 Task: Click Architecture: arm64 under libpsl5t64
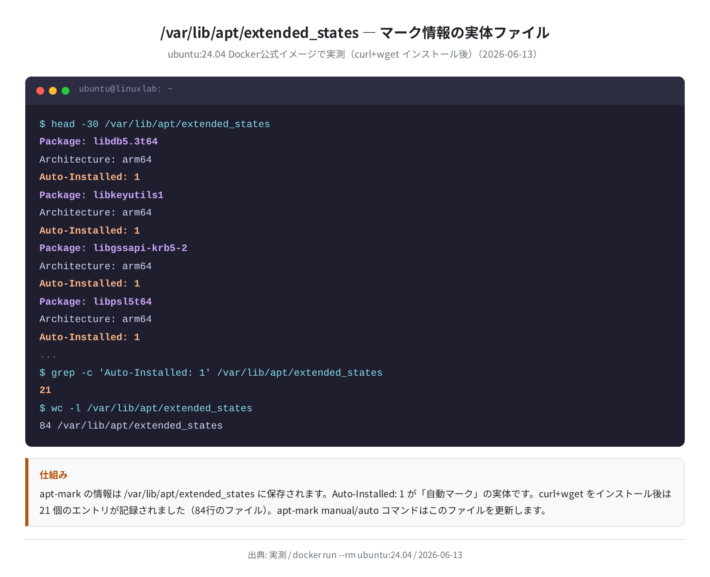coord(95,319)
